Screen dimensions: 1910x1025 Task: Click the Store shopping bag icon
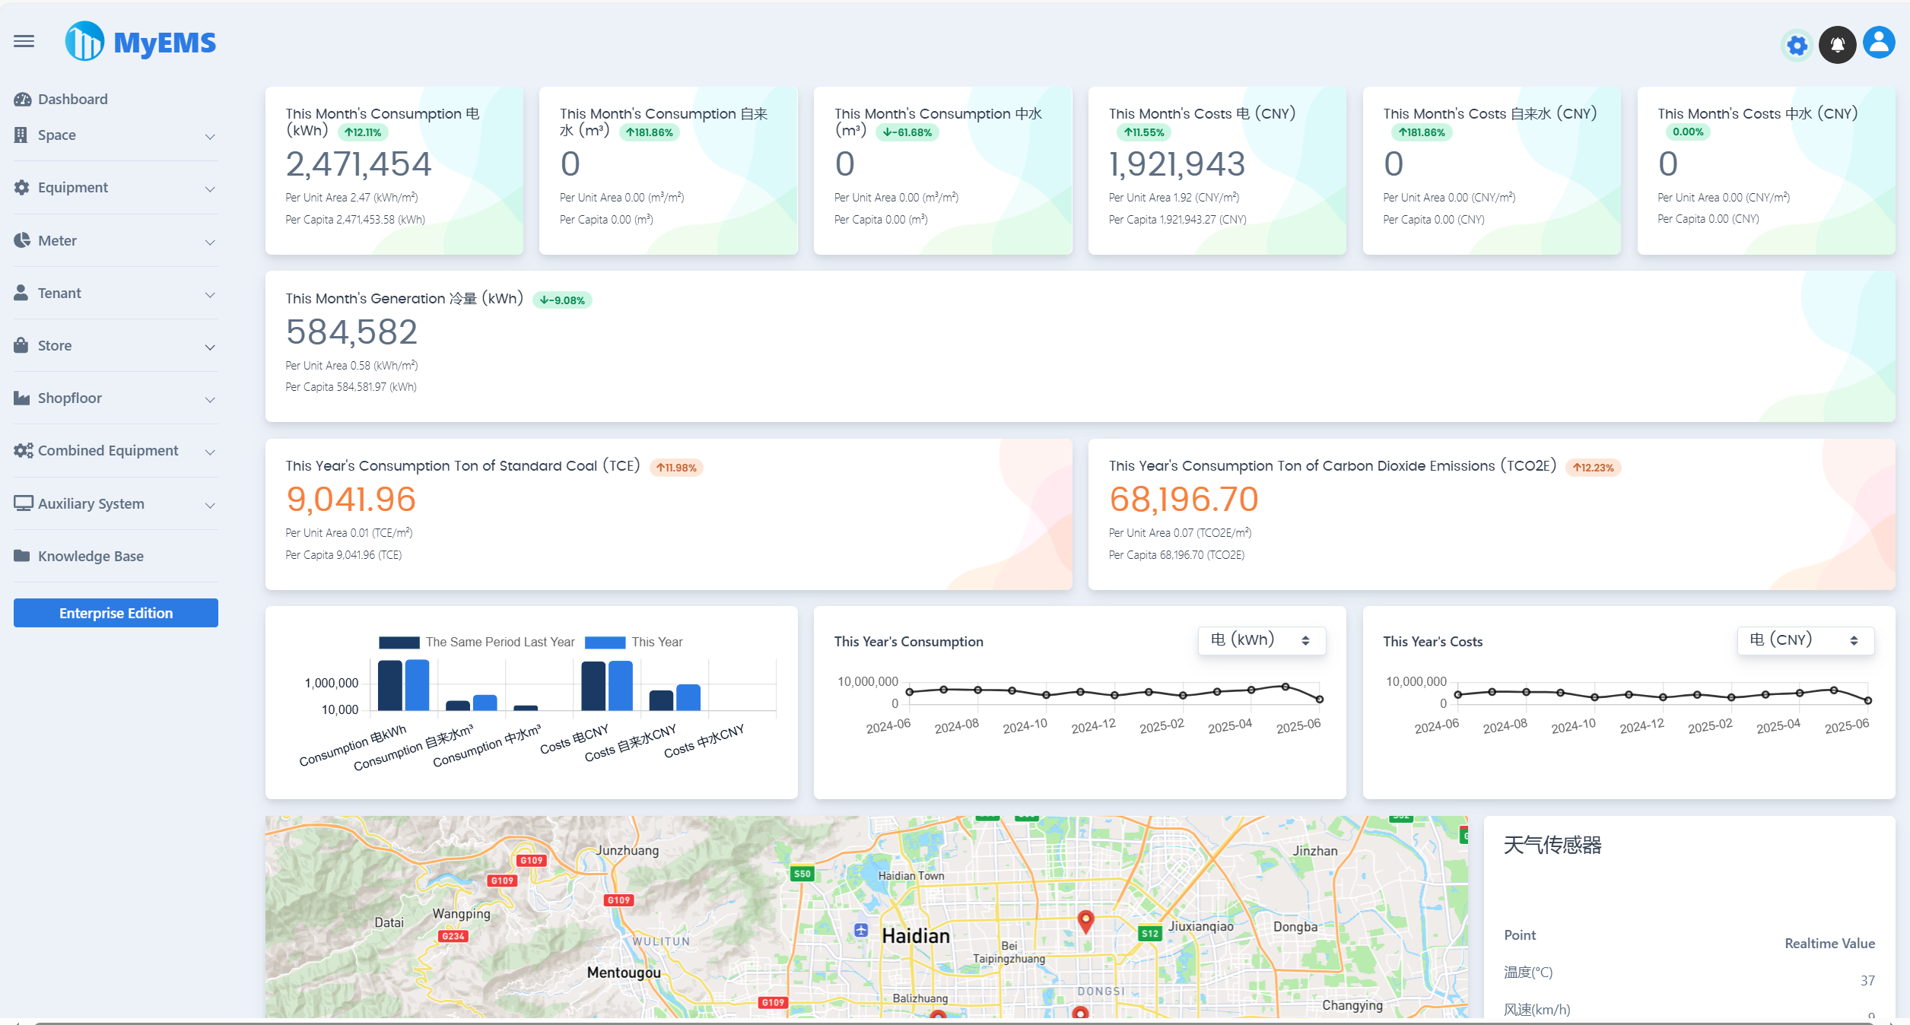tap(21, 345)
